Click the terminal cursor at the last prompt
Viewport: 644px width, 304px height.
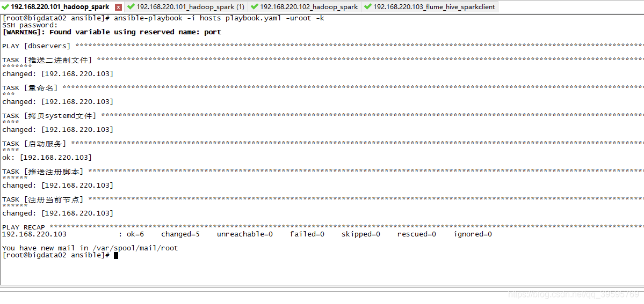(x=116, y=255)
